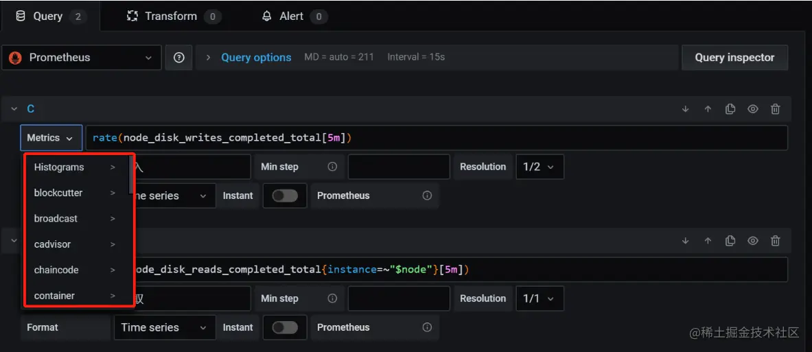Move query C up with arrow icon
Screen dimensions: 812x352
click(x=708, y=109)
